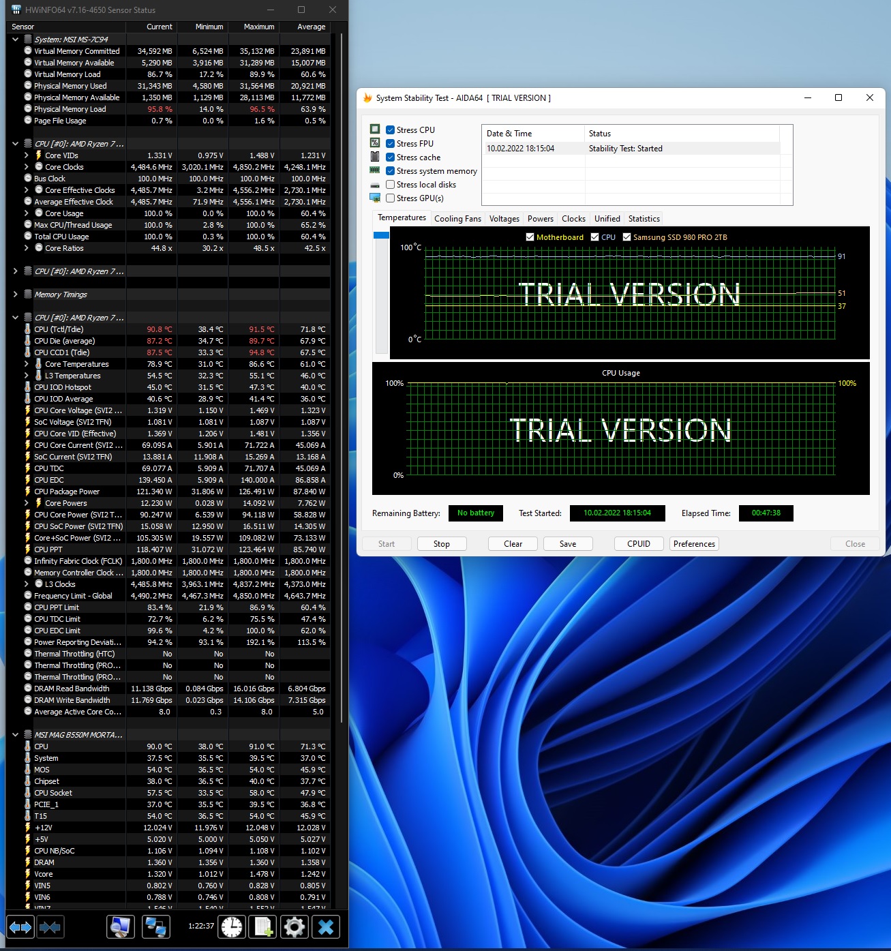
Task: Click the HWiNFO vertical scrollbar
Action: tap(342, 378)
